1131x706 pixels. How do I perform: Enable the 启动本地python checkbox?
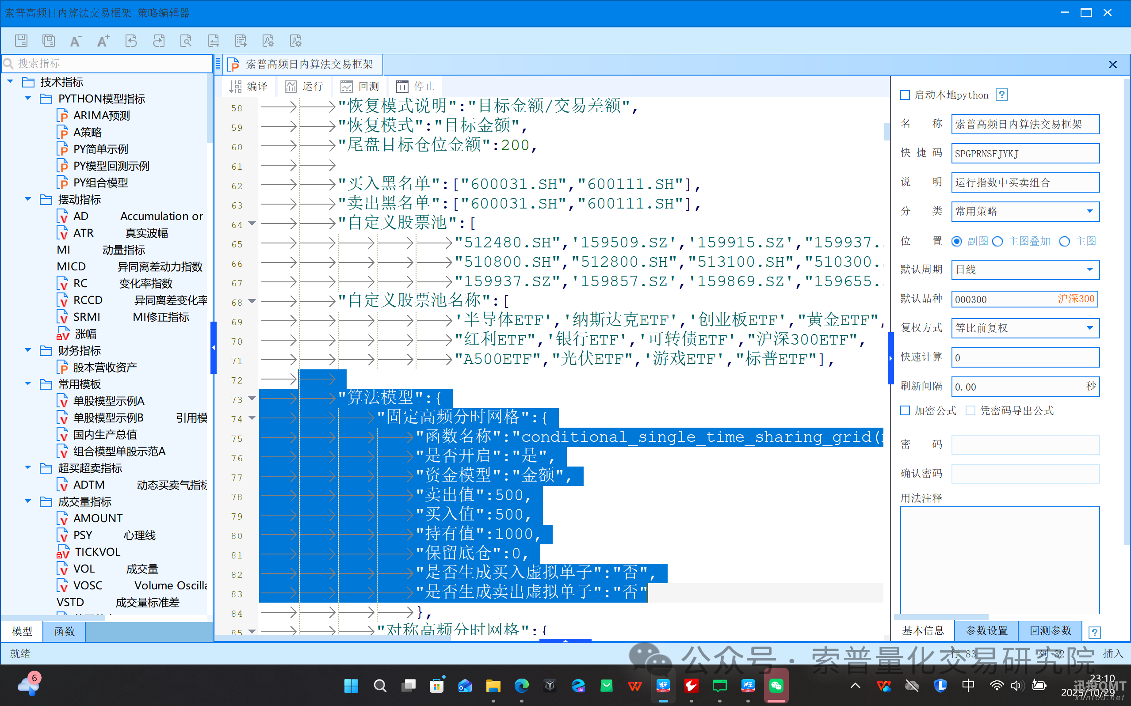tap(906, 95)
